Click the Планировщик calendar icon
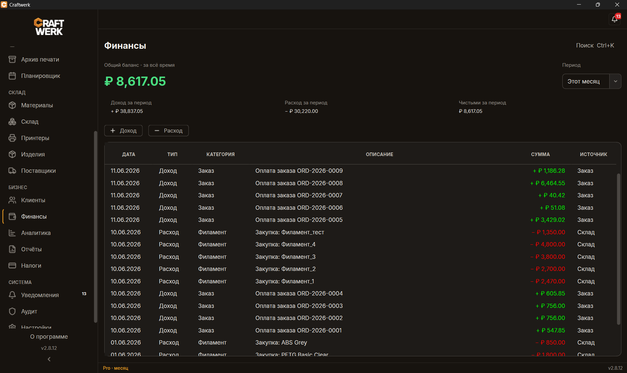Viewport: 627px width, 373px height. click(x=12, y=76)
